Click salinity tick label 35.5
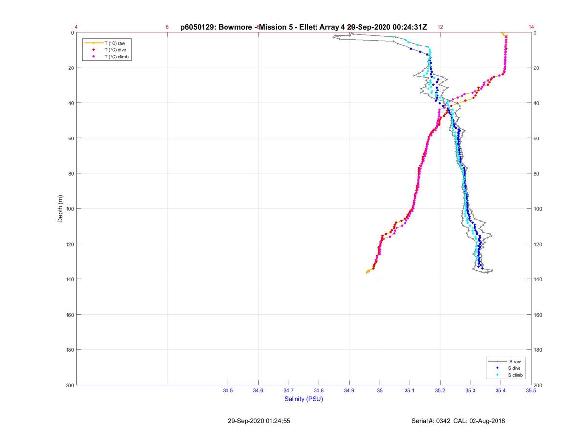This screenshot has width=587, height=433. (531, 390)
